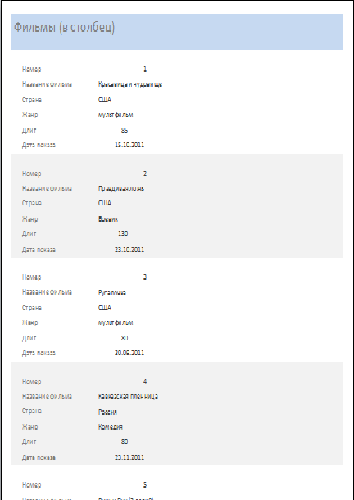Click the genre value Комедия
Image resolution: width=354 pixels, height=500 pixels.
tap(111, 427)
